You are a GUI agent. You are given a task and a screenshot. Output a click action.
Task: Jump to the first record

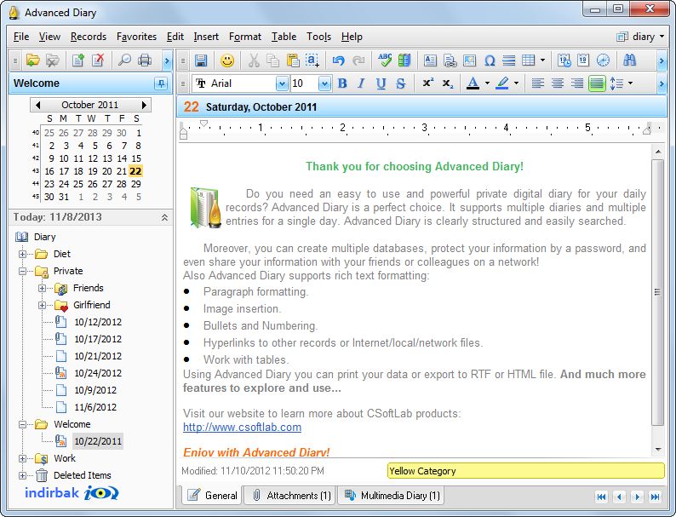[x=601, y=497]
